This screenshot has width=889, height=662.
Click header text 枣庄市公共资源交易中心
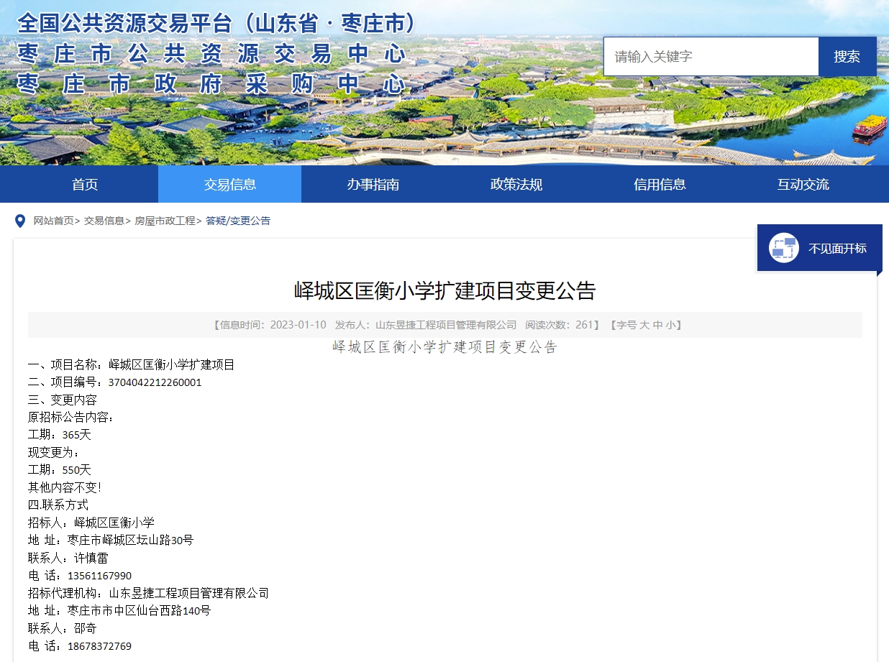(211, 54)
